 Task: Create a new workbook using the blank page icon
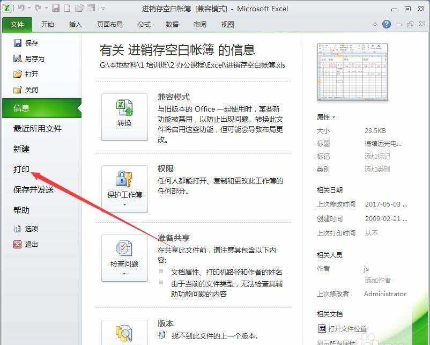coord(67,8)
